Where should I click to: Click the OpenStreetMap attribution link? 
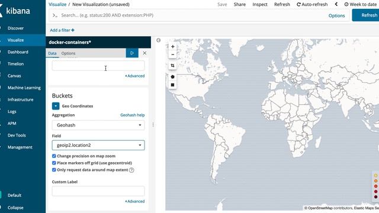[320, 208]
